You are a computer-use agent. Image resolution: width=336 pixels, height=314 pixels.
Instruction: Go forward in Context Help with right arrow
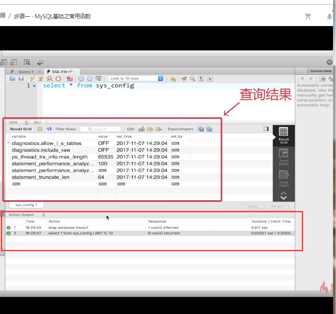coord(311,79)
